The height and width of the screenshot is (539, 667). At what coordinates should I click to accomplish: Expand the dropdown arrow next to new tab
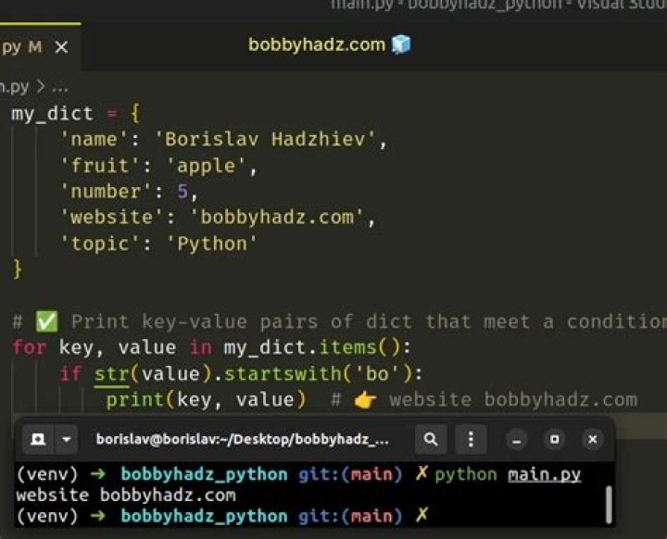coord(67,439)
